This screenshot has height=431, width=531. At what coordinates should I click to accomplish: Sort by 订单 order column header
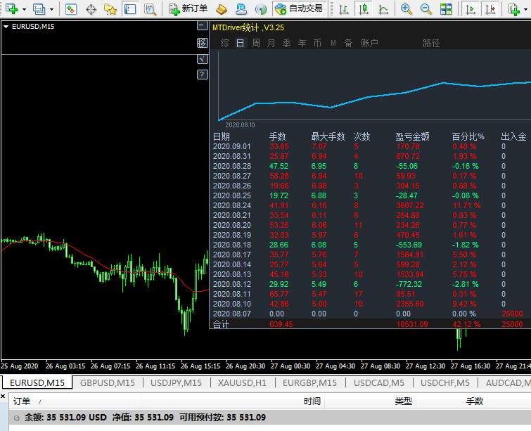point(75,401)
